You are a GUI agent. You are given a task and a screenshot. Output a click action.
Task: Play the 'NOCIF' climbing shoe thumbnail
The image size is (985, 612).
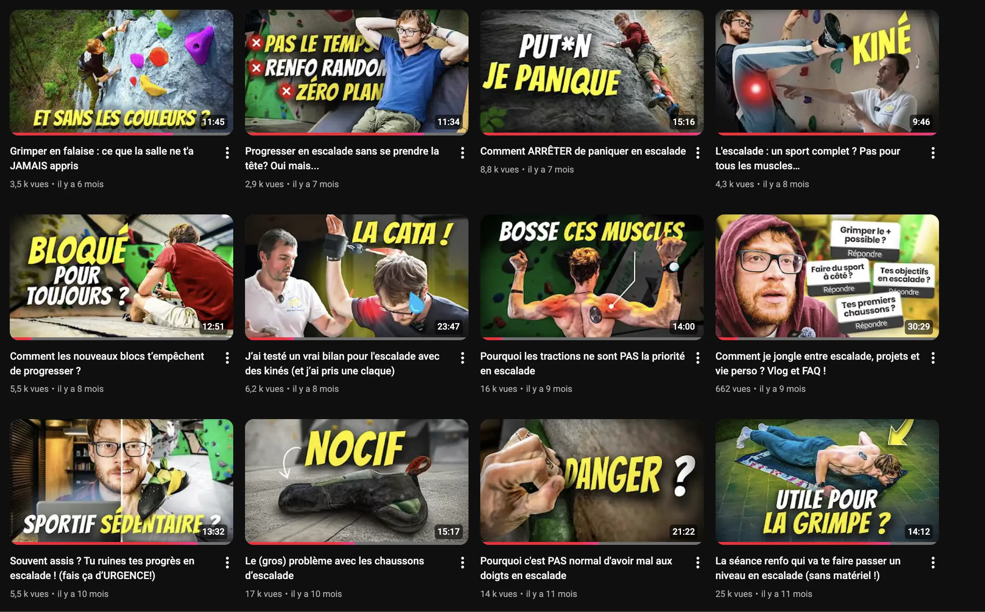click(x=357, y=482)
